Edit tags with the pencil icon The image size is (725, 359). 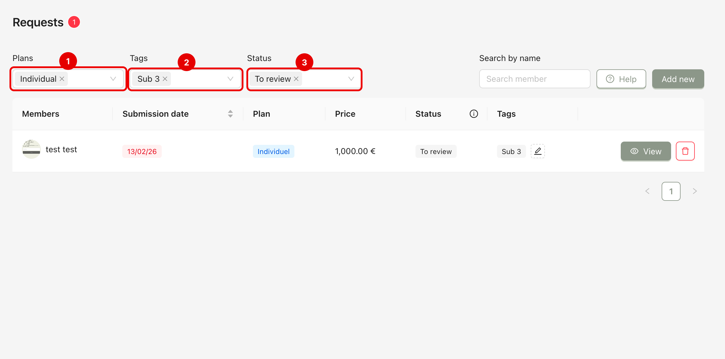coord(538,151)
